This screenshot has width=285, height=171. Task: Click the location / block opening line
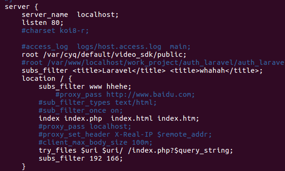click(47, 78)
